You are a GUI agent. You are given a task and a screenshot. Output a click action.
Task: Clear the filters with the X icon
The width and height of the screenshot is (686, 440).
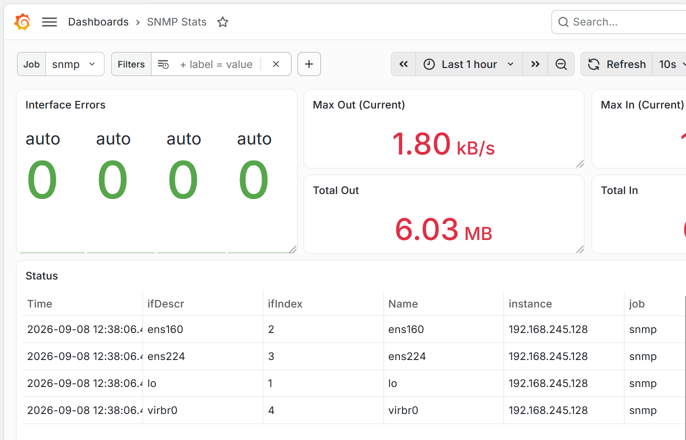click(276, 64)
